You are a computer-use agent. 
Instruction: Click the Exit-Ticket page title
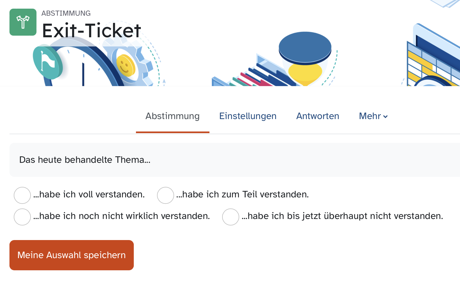click(91, 30)
